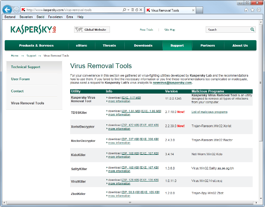Open the eStore navigation tab
The height and width of the screenshot is (207, 265).
(81, 45)
